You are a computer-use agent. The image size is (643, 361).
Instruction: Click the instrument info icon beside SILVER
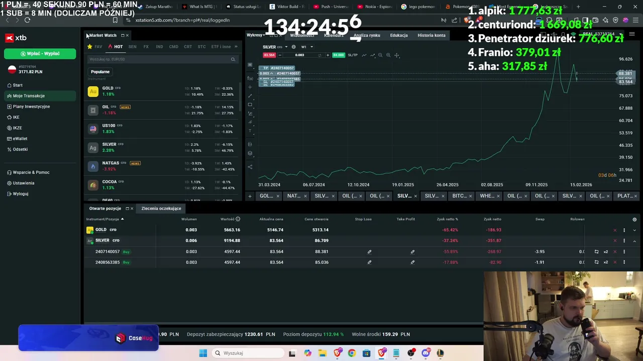click(294, 47)
